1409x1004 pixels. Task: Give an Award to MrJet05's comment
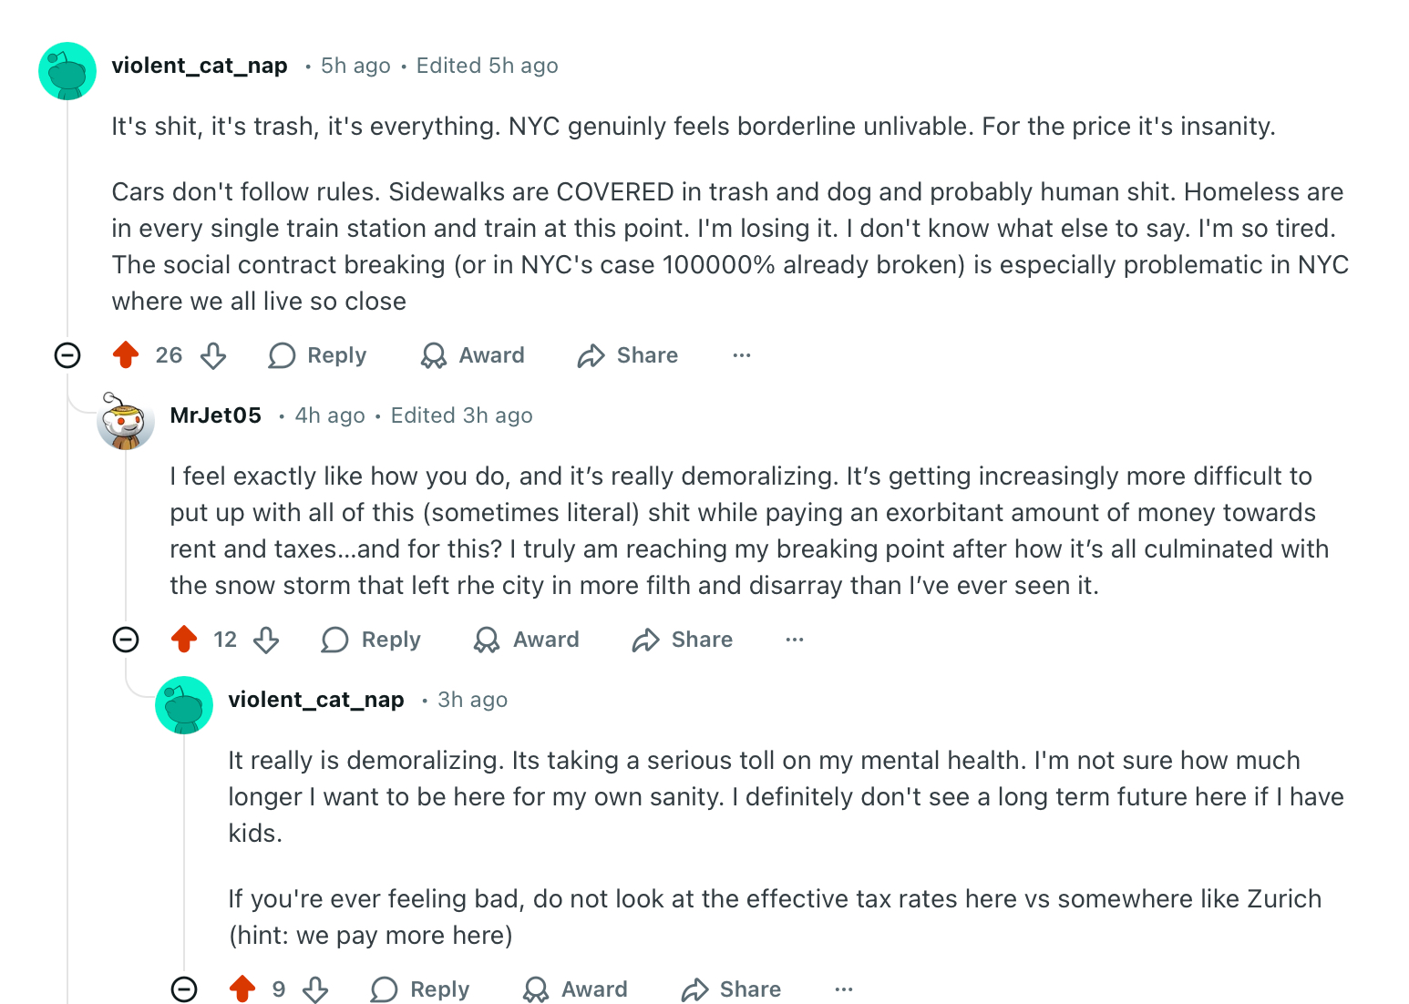coord(527,639)
